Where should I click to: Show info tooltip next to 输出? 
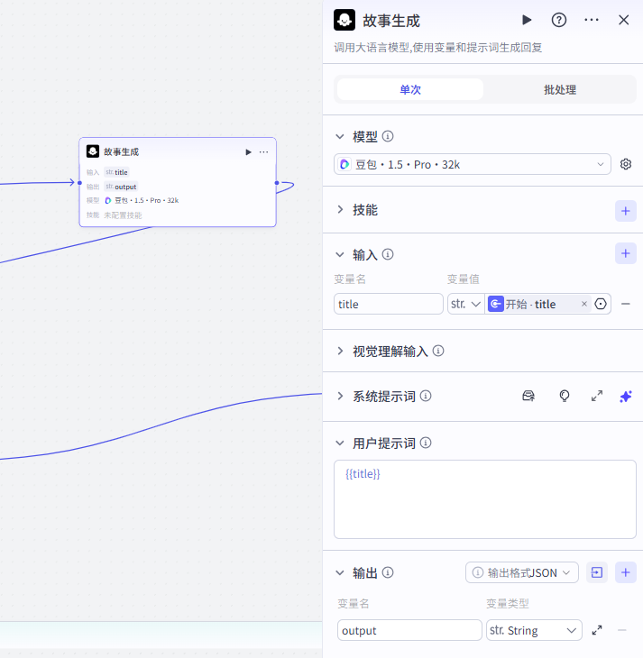(x=388, y=572)
